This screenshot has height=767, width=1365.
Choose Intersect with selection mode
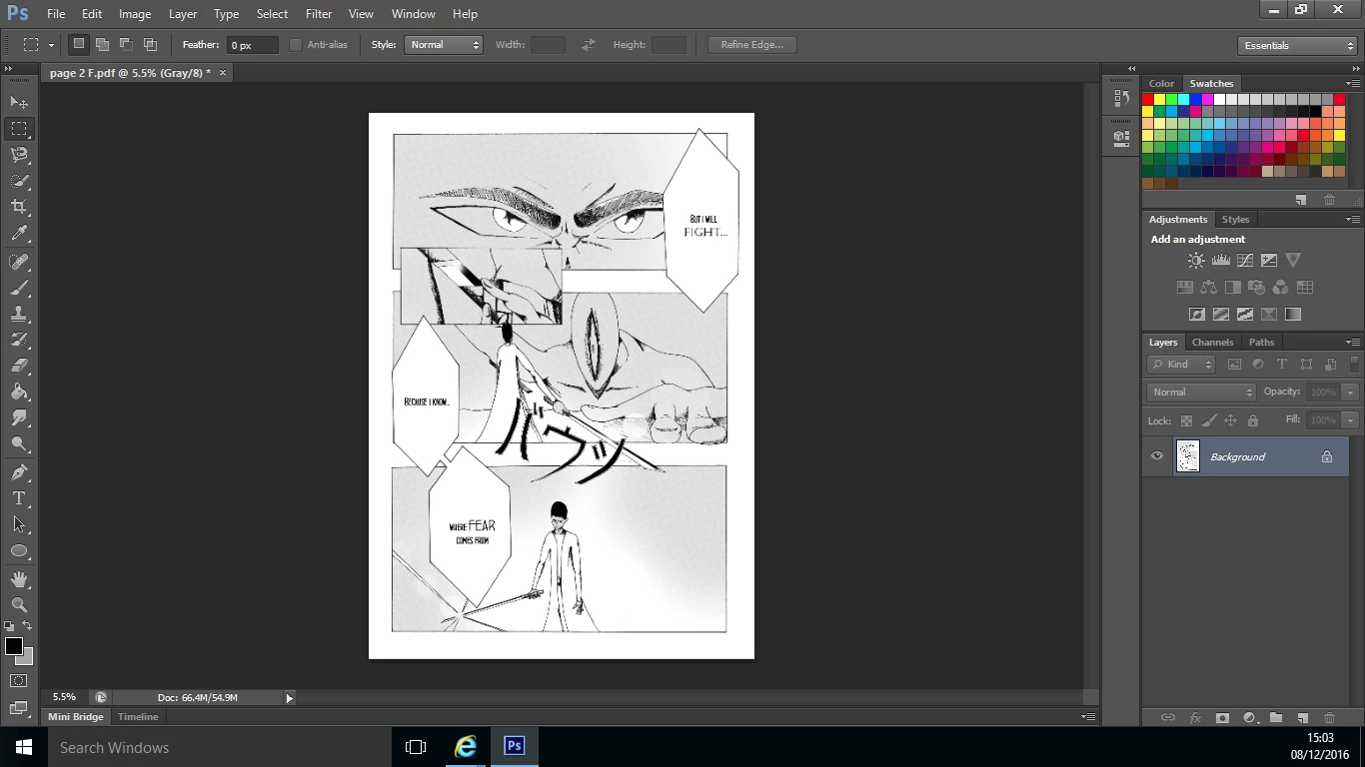150,44
